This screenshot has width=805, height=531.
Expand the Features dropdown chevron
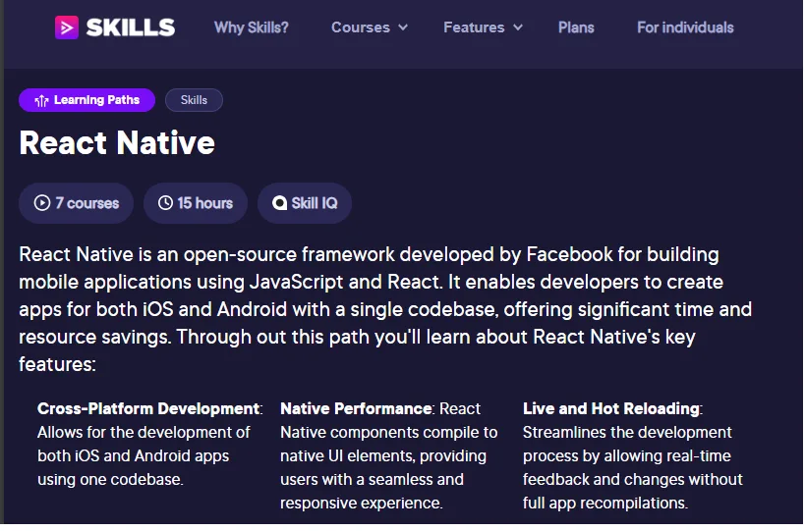(x=518, y=27)
